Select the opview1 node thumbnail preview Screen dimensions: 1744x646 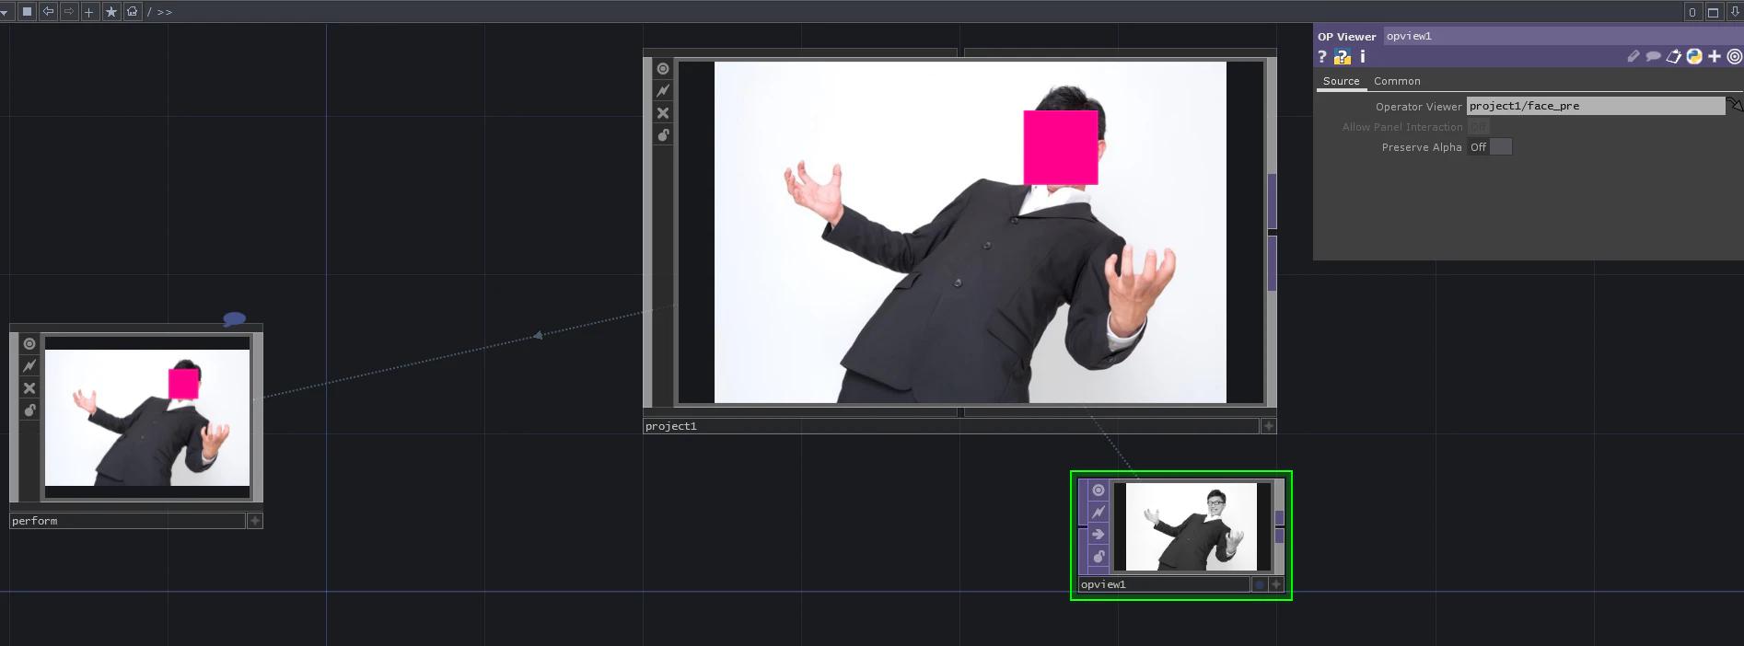tap(1192, 527)
